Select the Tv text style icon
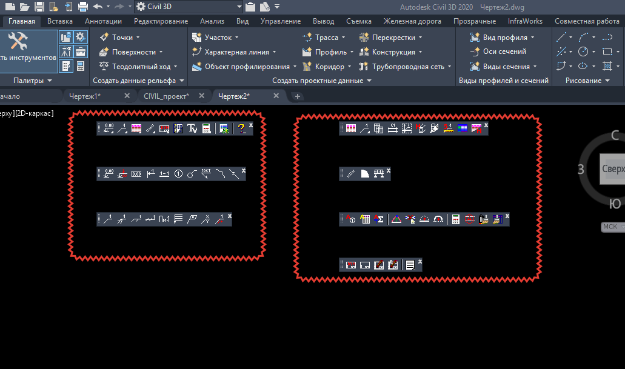 tap(192, 128)
